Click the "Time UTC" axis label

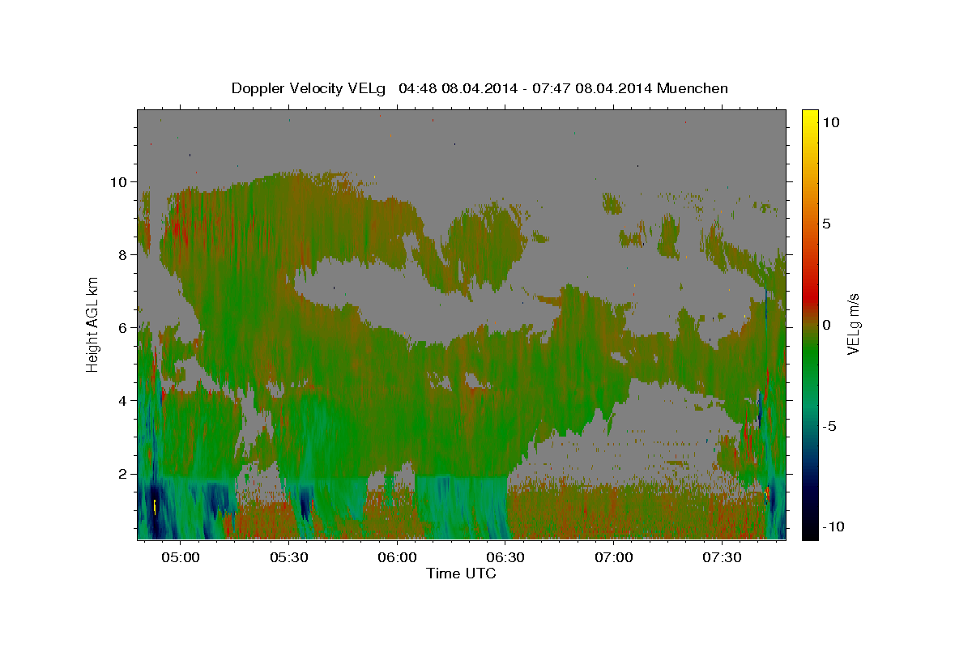tap(461, 573)
